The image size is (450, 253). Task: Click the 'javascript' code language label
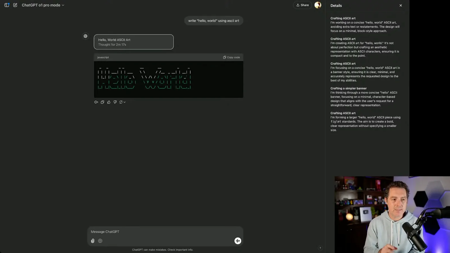point(103,57)
